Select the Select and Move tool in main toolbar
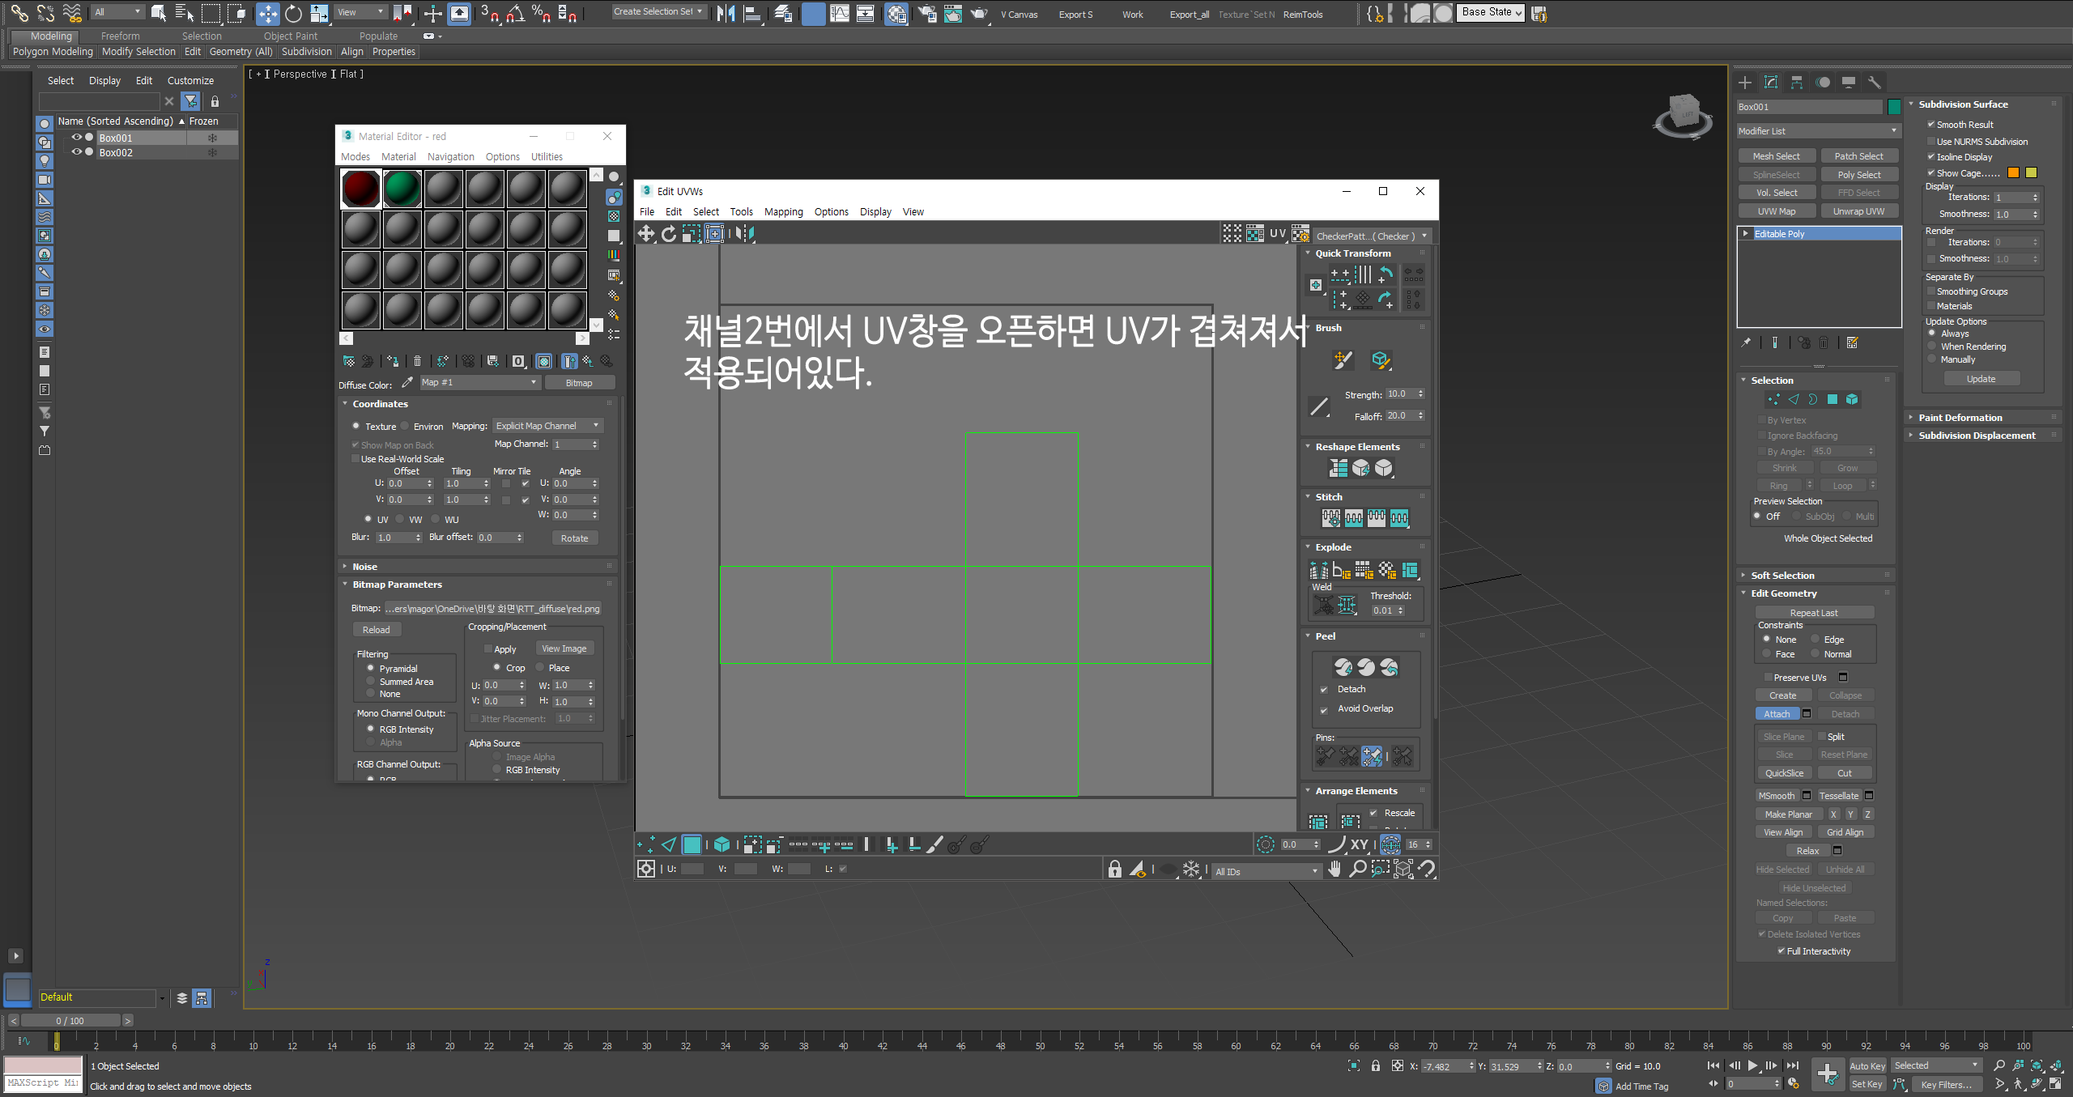This screenshot has width=2073, height=1097. pyautogui.click(x=267, y=13)
